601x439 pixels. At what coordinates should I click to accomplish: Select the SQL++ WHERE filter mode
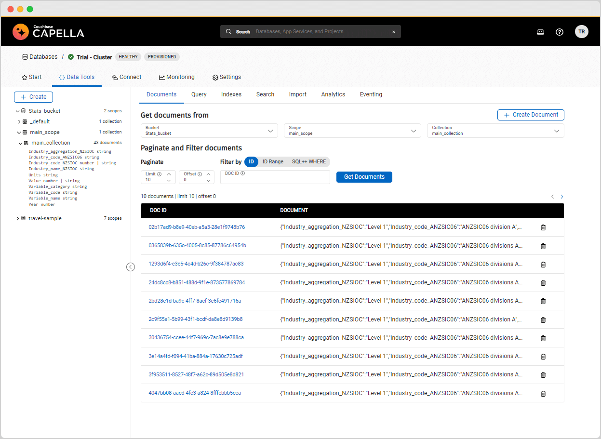pyautogui.click(x=309, y=161)
